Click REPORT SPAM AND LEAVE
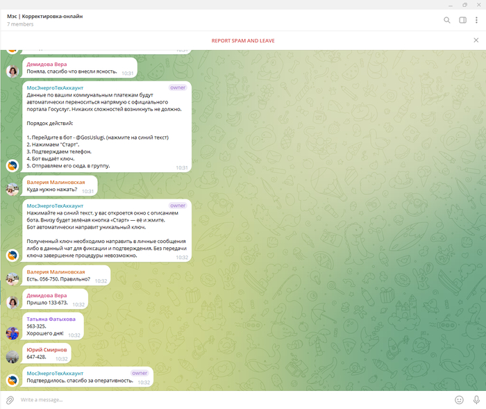This screenshot has width=486, height=409. (x=243, y=40)
